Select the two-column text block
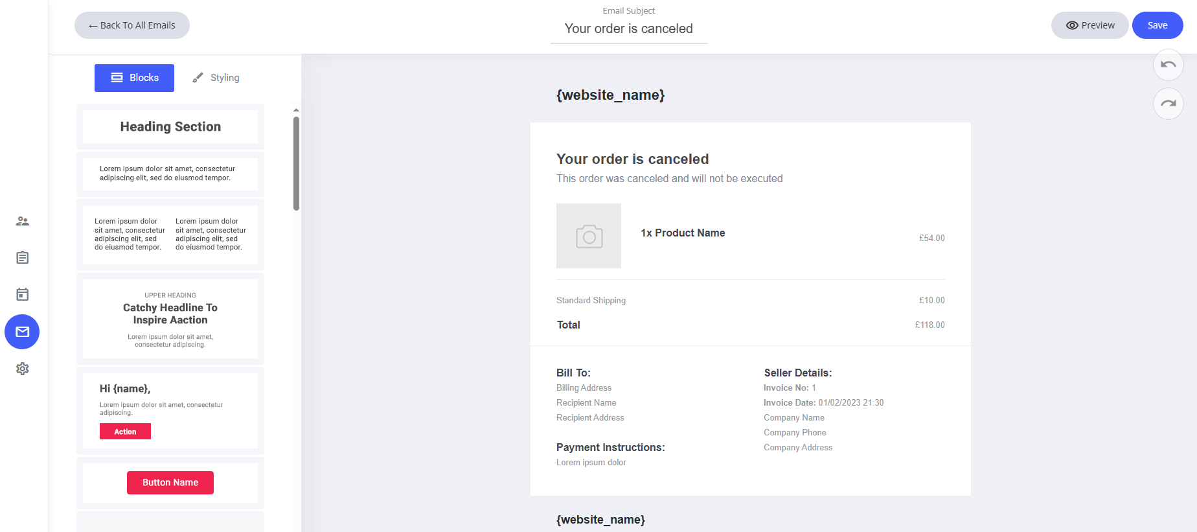Viewport: 1197px width, 532px height. click(x=170, y=235)
